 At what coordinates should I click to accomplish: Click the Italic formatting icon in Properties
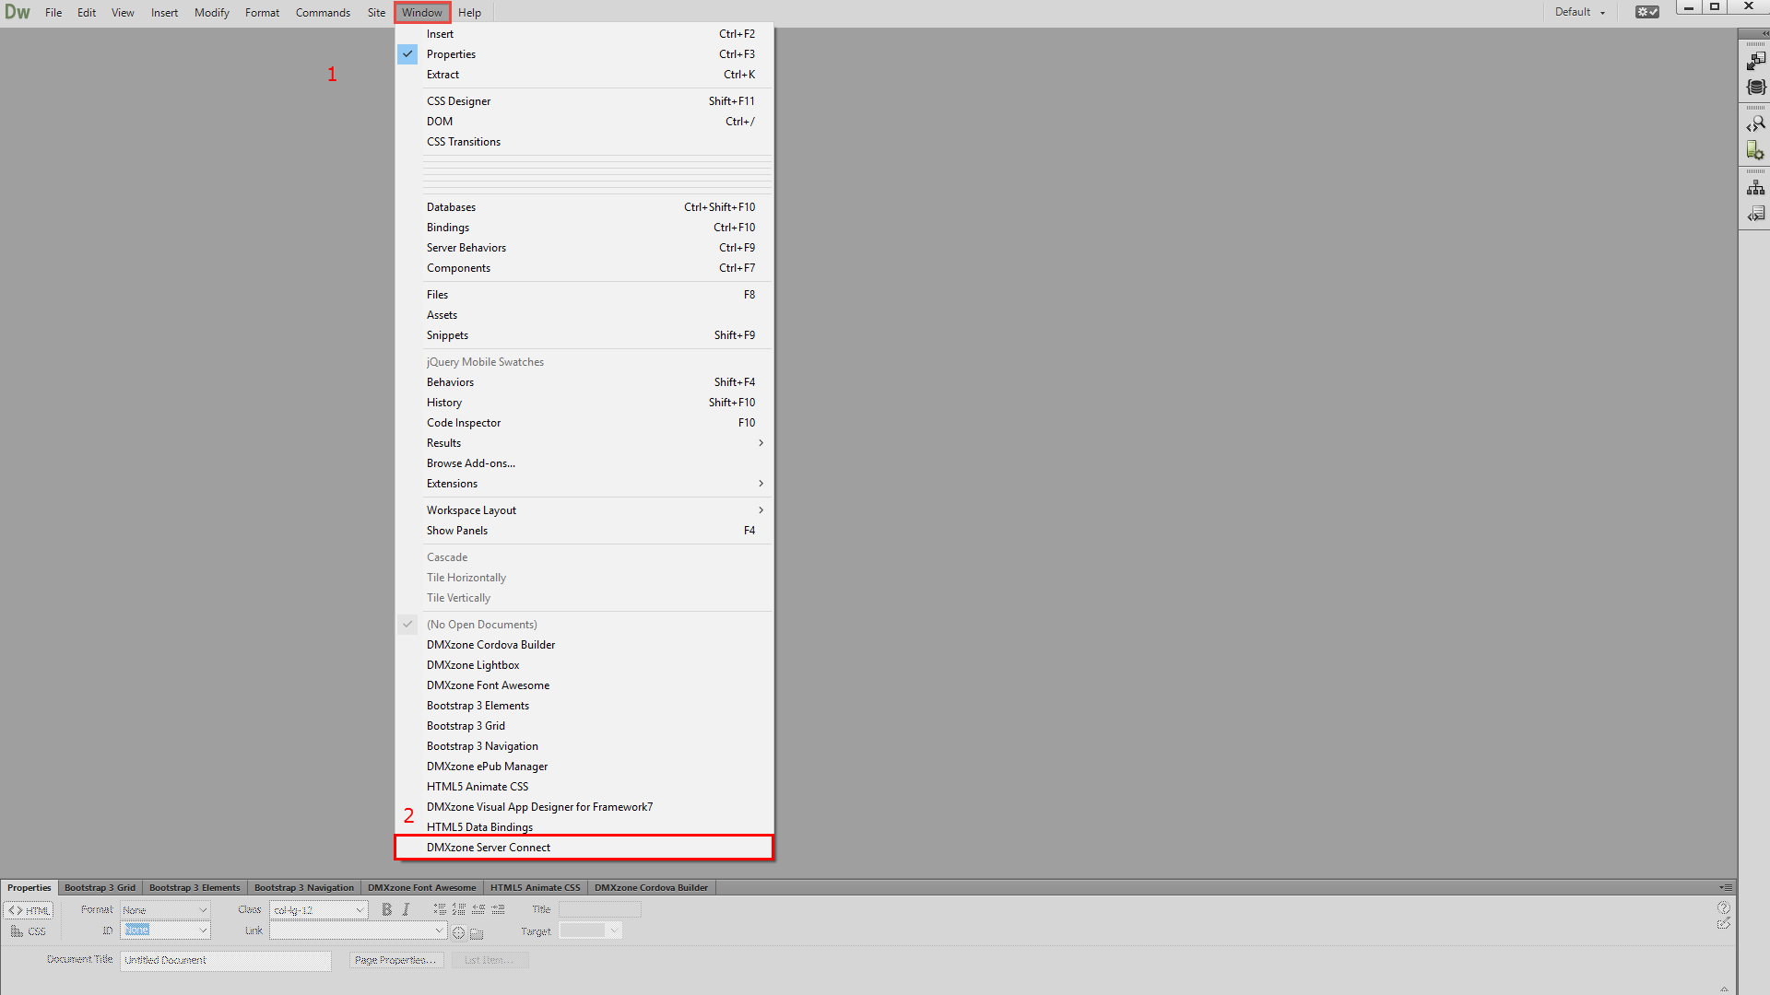click(x=406, y=909)
